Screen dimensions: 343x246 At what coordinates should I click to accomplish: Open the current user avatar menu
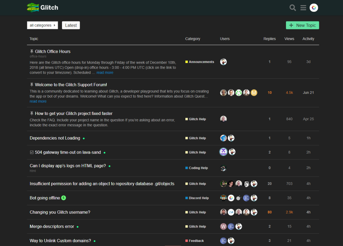pos(314,8)
